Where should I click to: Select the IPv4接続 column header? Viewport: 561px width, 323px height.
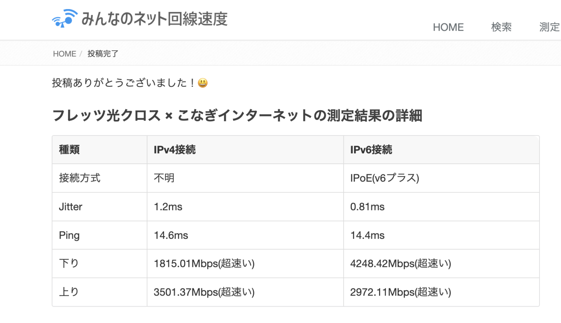pos(174,149)
